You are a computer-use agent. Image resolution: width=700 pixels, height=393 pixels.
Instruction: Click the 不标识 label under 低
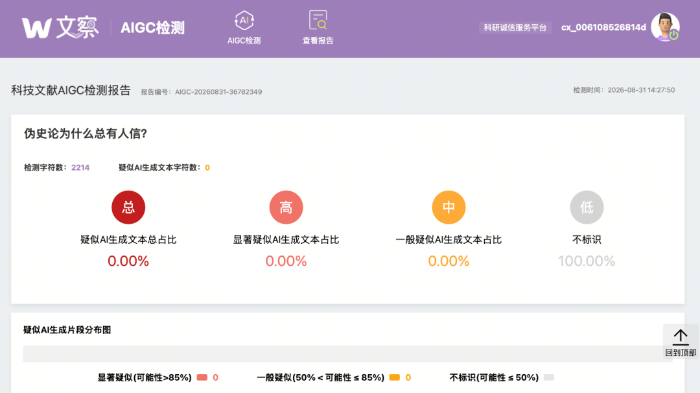coord(587,240)
